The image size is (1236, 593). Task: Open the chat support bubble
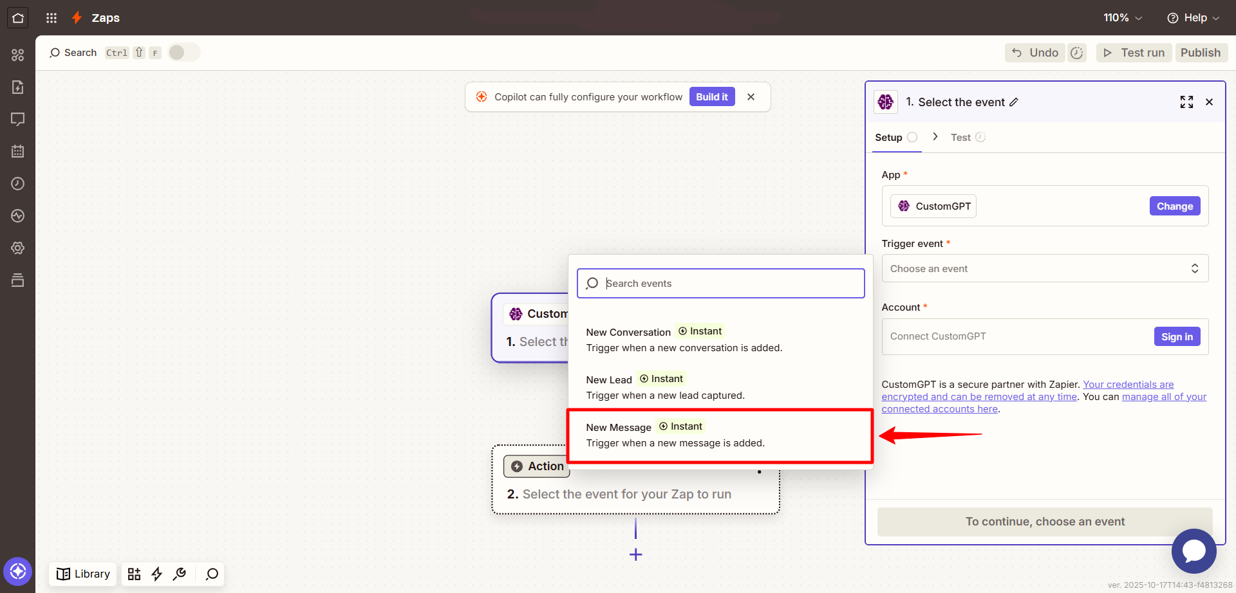(1194, 551)
